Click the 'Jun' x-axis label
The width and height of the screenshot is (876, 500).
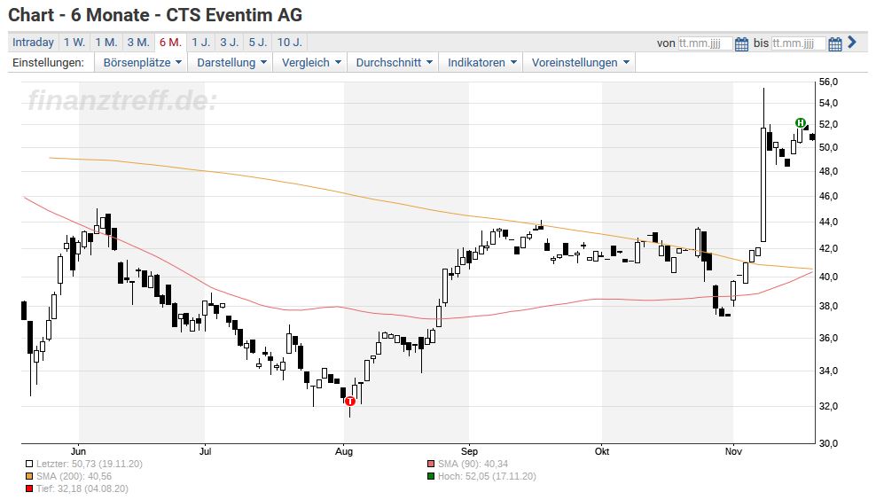pos(78,451)
